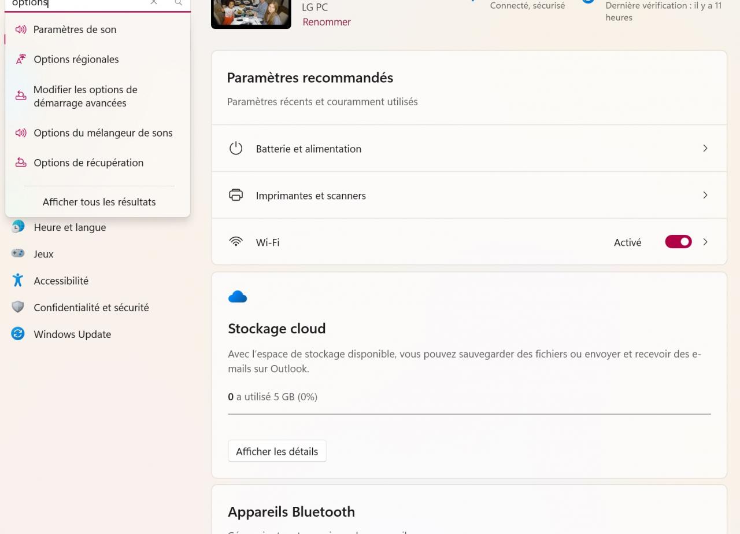The image size is (740, 534).
Task: Expand the Wi-Fi settings chevron
Action: pos(705,242)
